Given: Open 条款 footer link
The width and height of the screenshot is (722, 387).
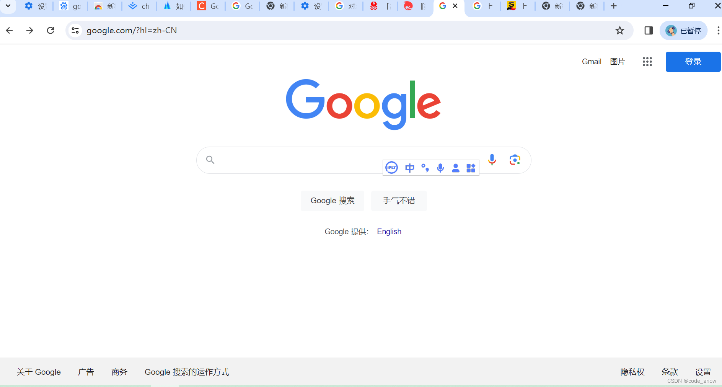Looking at the screenshot, I should click(x=670, y=372).
